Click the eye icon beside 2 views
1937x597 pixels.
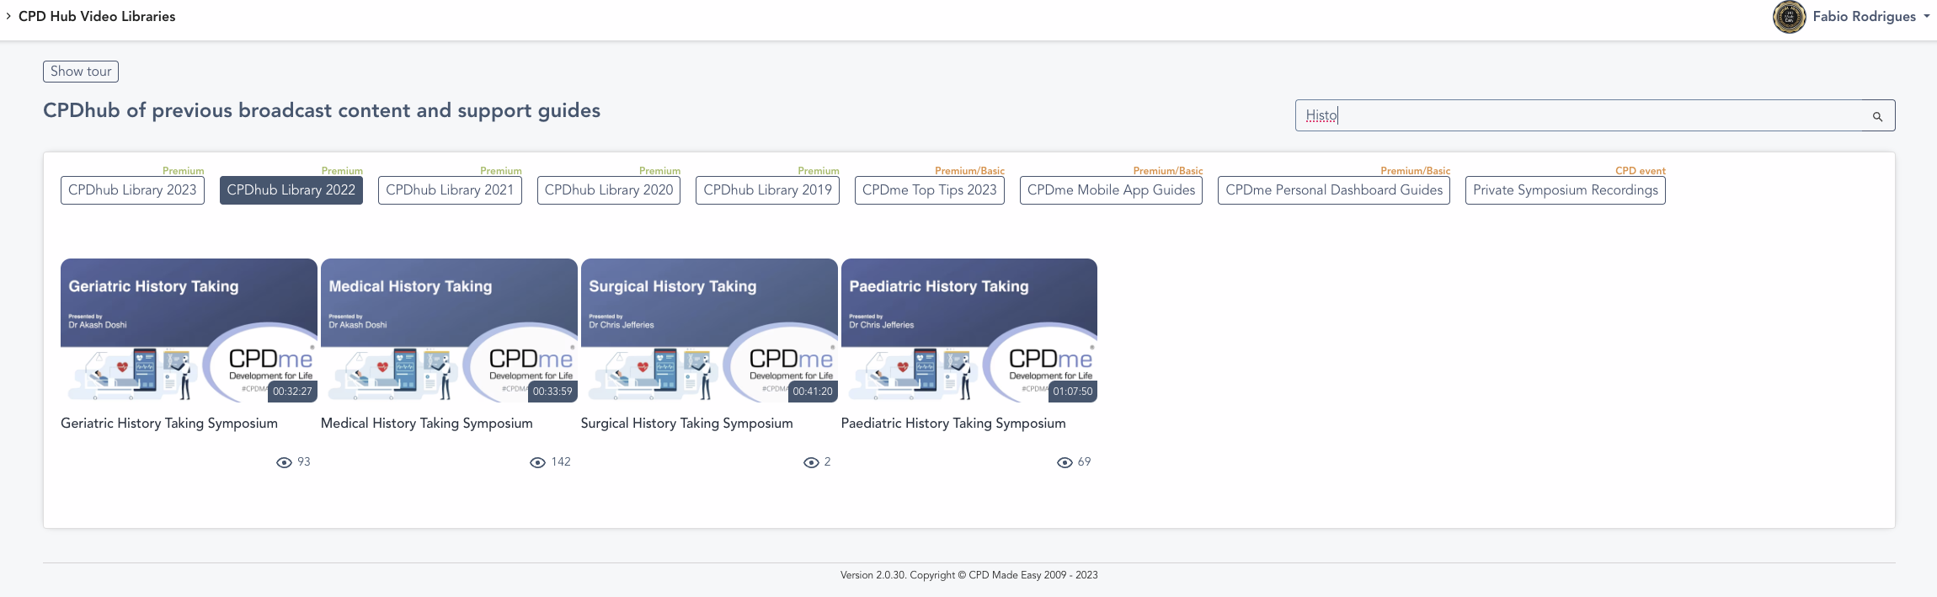click(811, 462)
